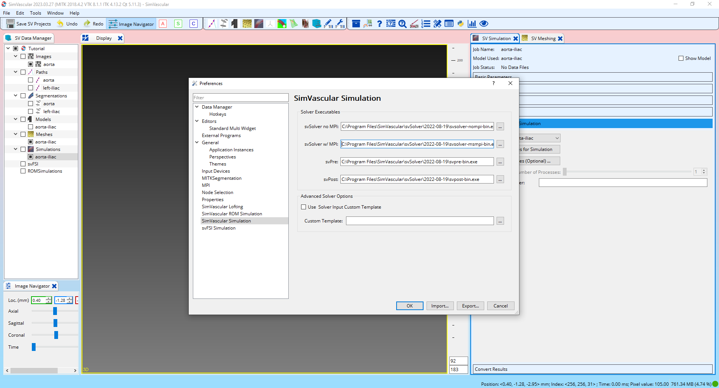This screenshot has height=388, width=719.
Task: Browse for Custom Template file
Action: coord(500,221)
